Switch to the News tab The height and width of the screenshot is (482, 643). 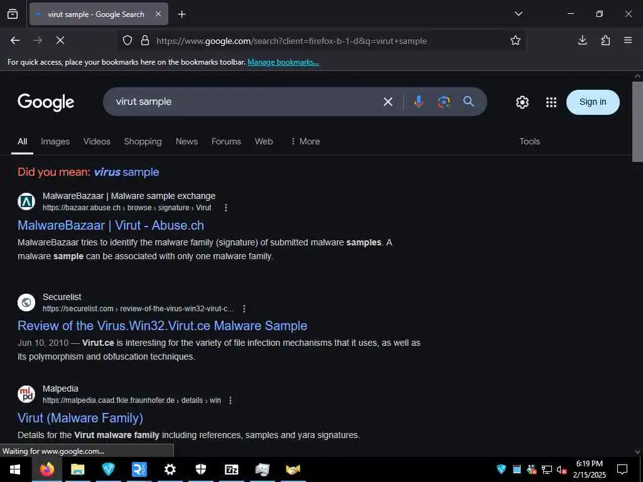point(186,141)
